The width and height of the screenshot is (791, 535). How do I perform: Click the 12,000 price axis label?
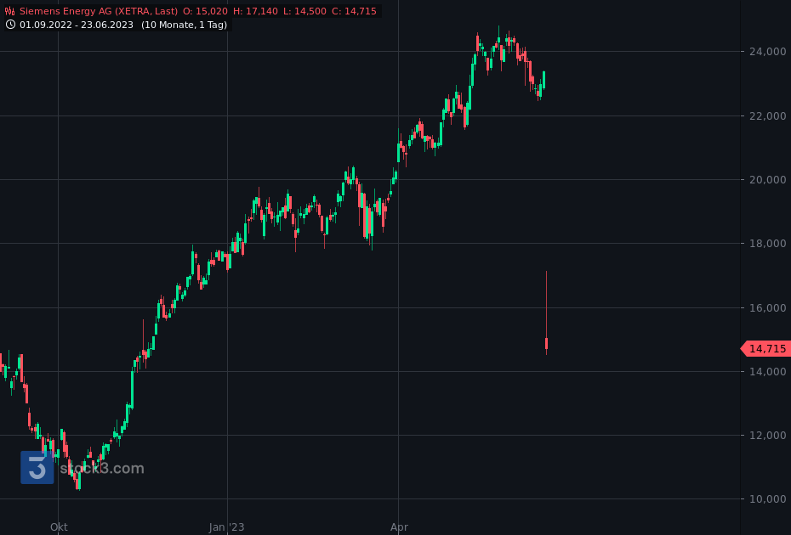pyautogui.click(x=767, y=436)
